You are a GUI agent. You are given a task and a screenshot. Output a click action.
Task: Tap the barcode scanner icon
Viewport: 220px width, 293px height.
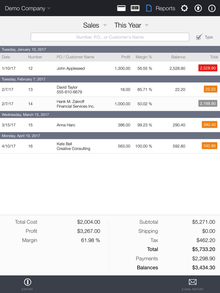point(135,8)
